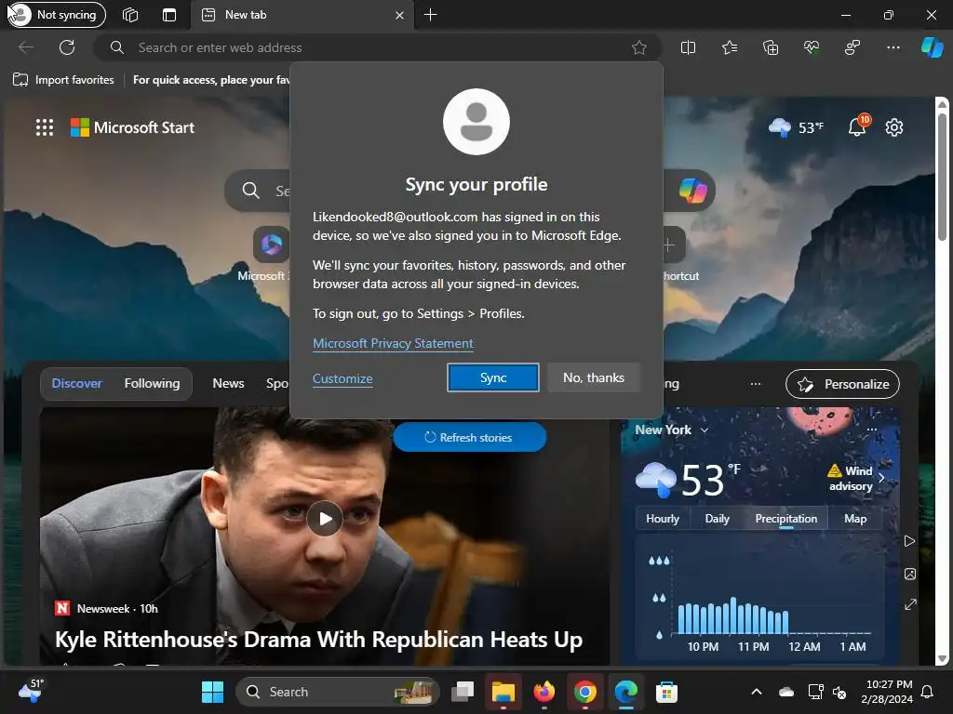Screen dimensions: 953x714
Task: Open Microsoft Privacy Statement link
Action: [x=393, y=344]
